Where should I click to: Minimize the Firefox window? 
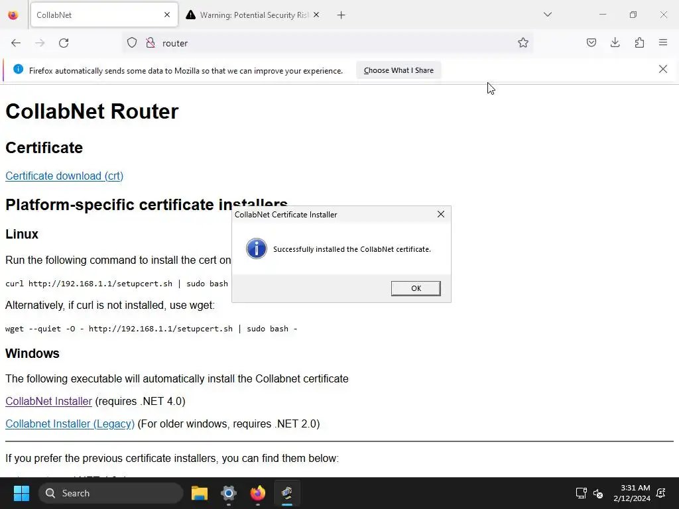coord(602,15)
